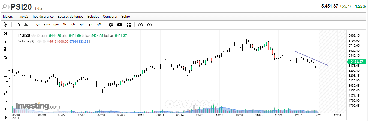Open the Tipo de gráfico dropdown
The width and height of the screenshot is (368, 121).
coord(43,17)
